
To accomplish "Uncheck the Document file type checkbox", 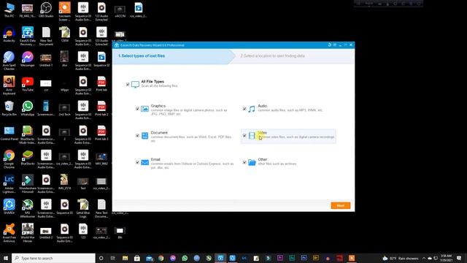I will (x=137, y=135).
